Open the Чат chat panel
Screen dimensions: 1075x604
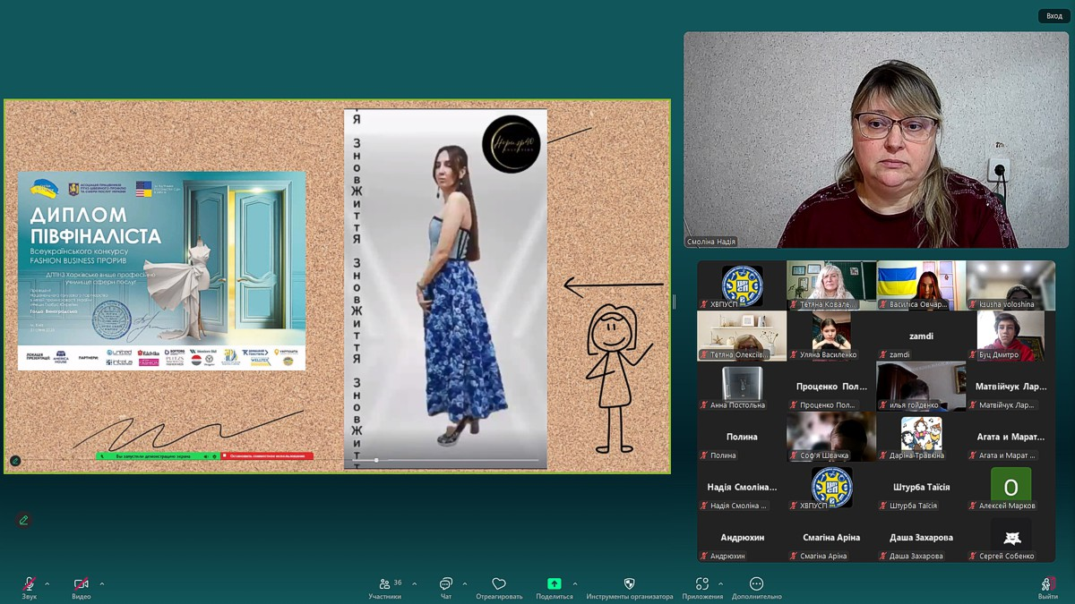[445, 588]
